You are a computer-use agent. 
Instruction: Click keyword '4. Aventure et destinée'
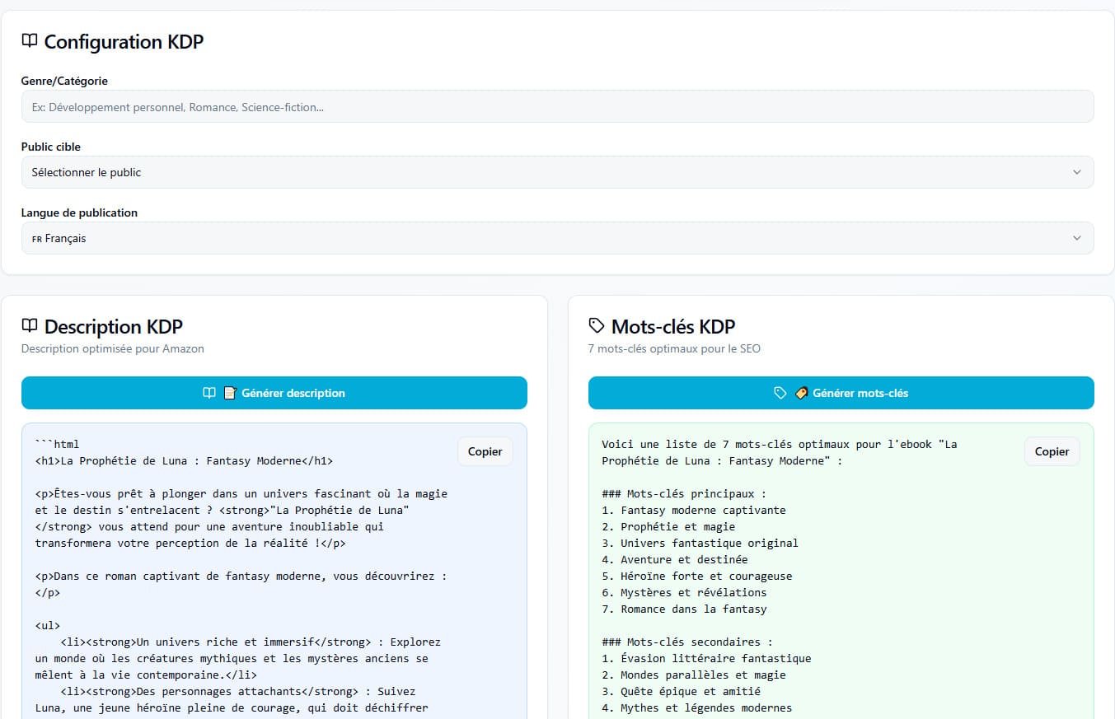pos(675,559)
